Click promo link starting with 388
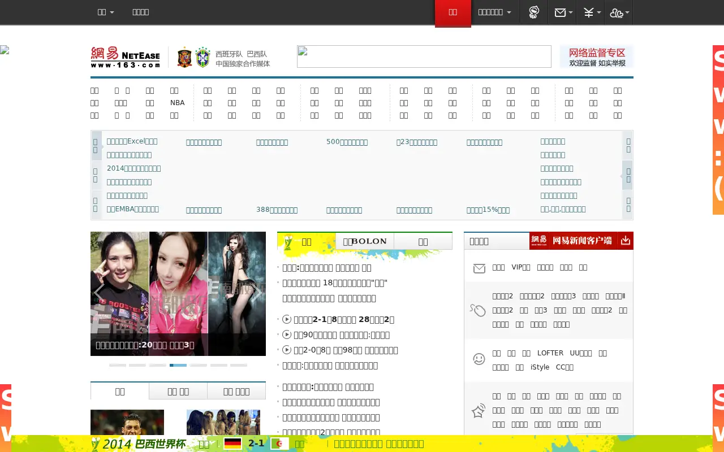The height and width of the screenshot is (452, 724). 277,210
